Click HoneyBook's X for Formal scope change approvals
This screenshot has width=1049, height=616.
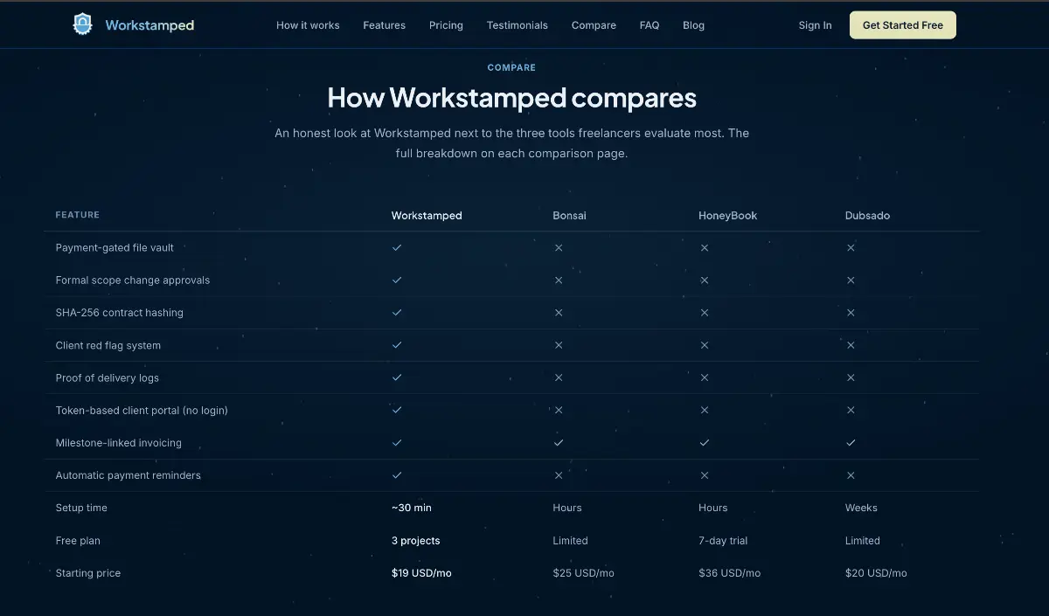(x=705, y=280)
